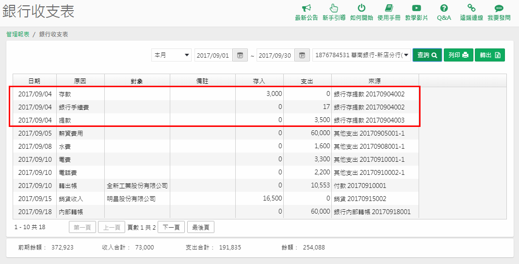Screen dimensions: 519x264
Task: Click the 收入合計 73,000 value
Action: tap(145, 247)
